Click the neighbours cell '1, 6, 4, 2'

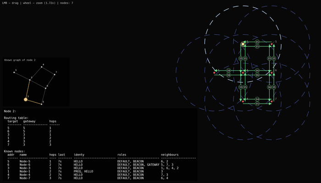point(170,168)
